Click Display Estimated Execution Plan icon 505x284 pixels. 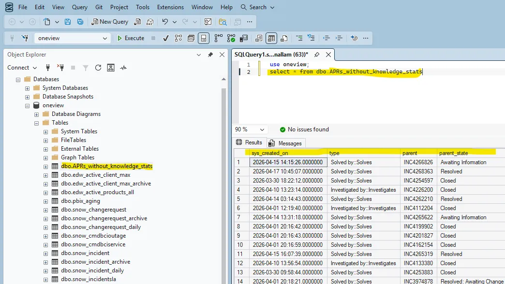point(178,38)
